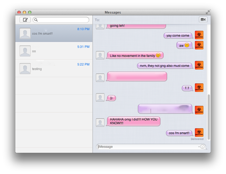Click the "HAHAHA omg I did!!!!" bubble
226x174 pixels.
[133, 121]
